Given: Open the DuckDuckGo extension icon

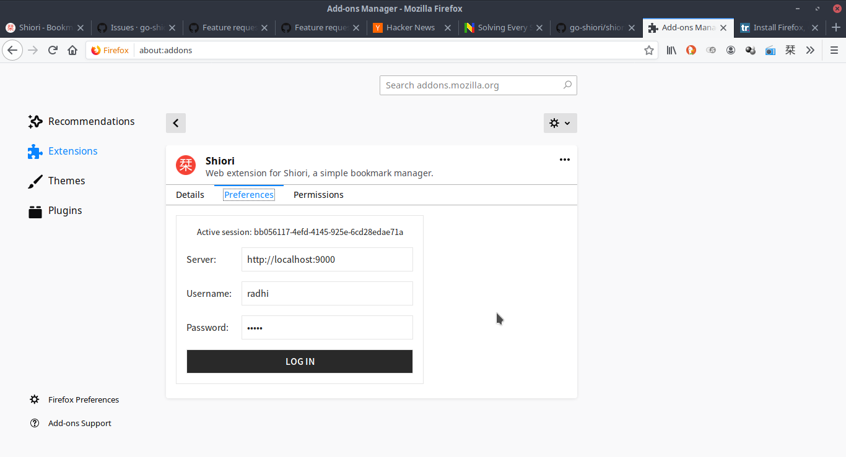Looking at the screenshot, I should coord(691,50).
